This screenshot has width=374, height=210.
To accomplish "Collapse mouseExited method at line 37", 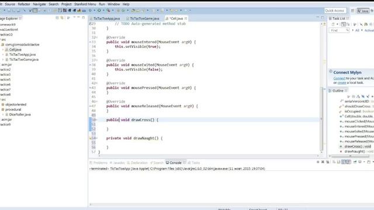I will 96,60.
